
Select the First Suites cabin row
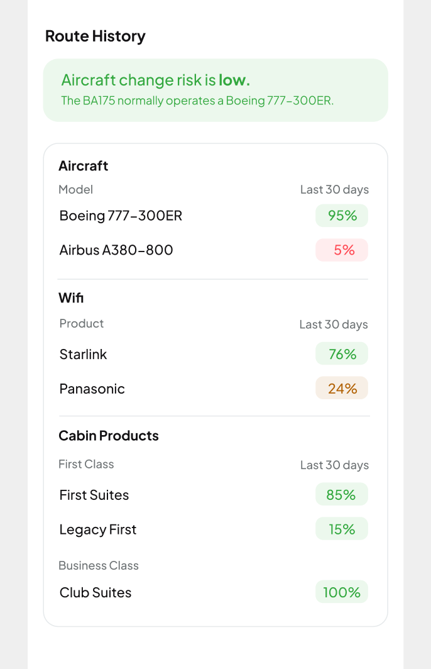[213, 494]
